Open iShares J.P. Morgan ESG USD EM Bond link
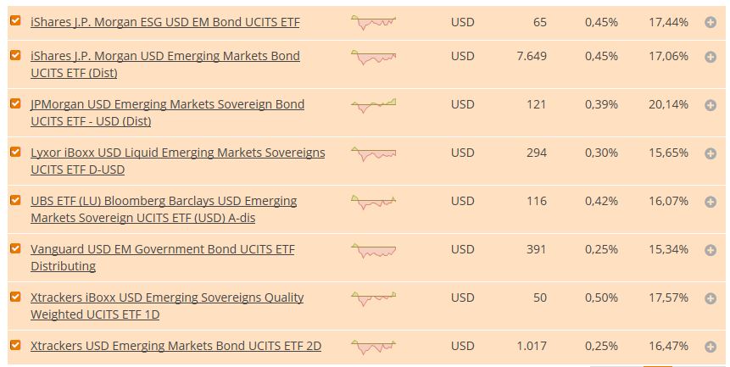 [x=164, y=22]
